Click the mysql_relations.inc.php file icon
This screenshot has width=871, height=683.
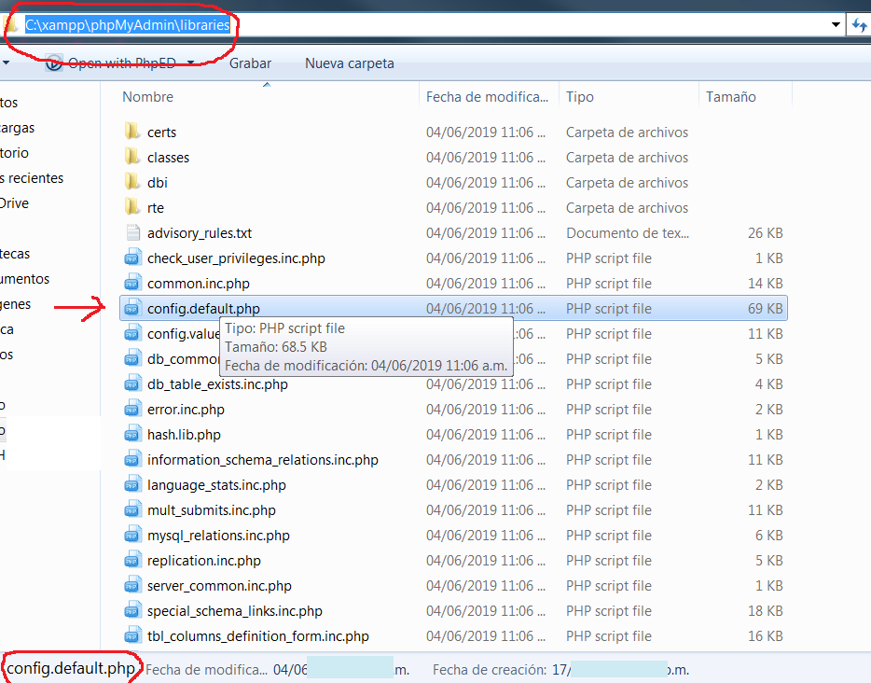tap(132, 535)
